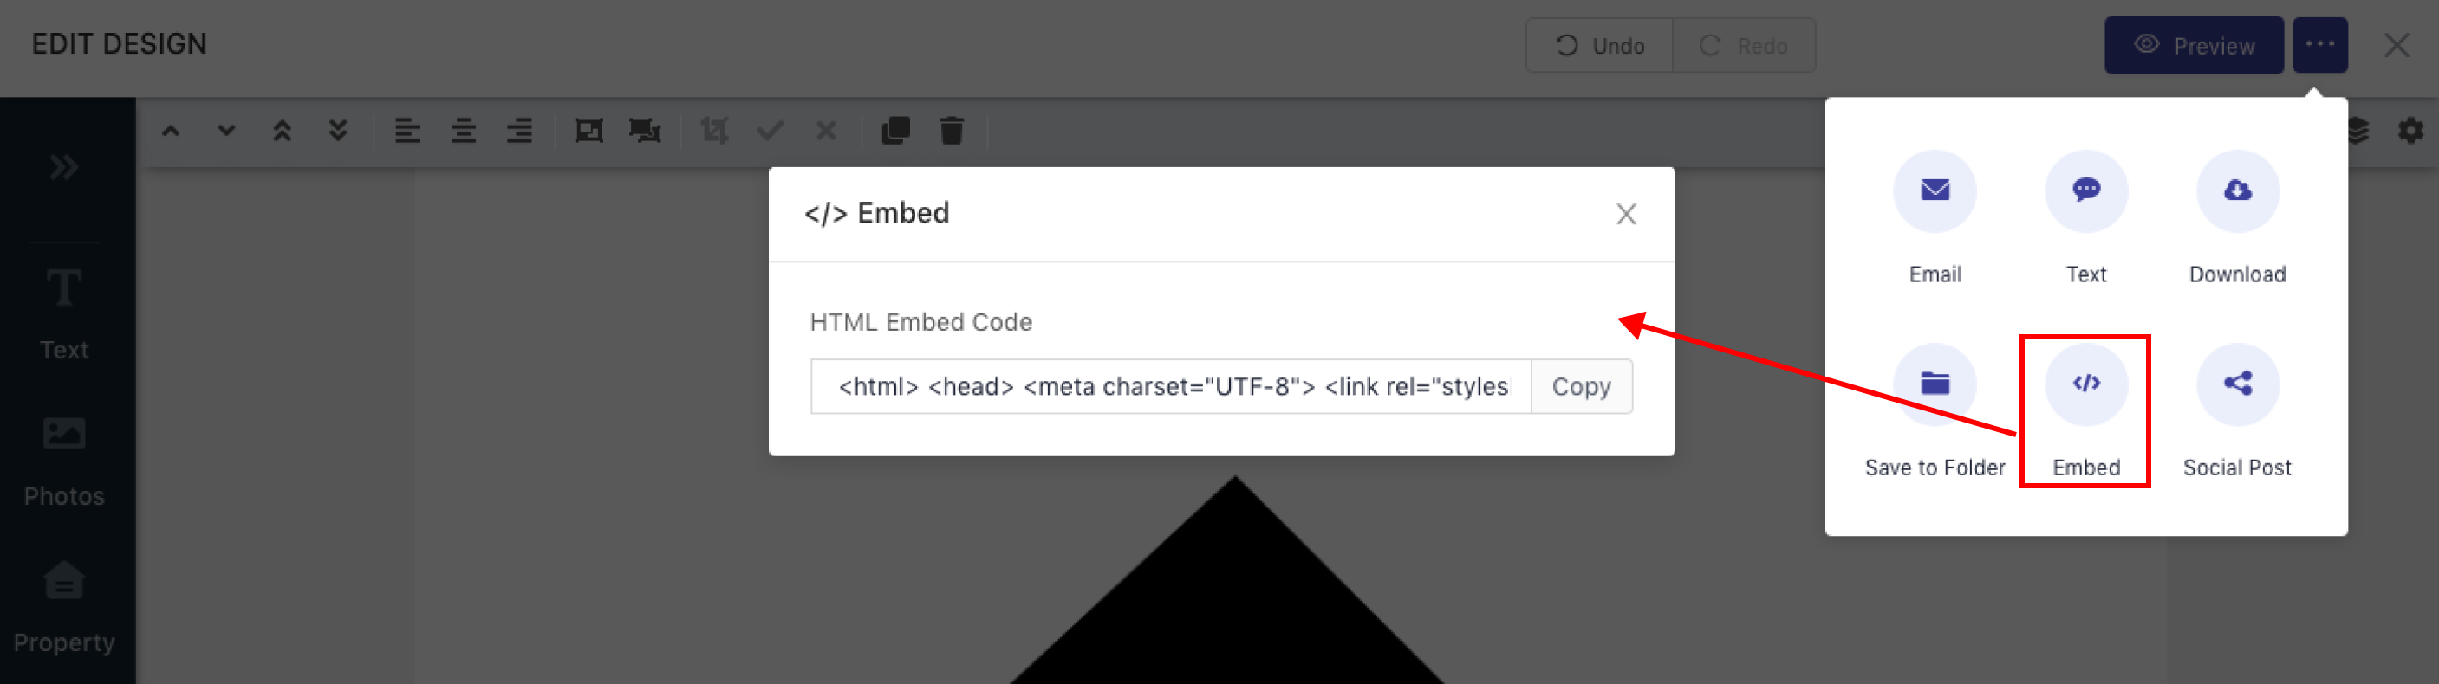This screenshot has width=2439, height=684.
Task: Copy the HTML embed code
Action: (1581, 386)
